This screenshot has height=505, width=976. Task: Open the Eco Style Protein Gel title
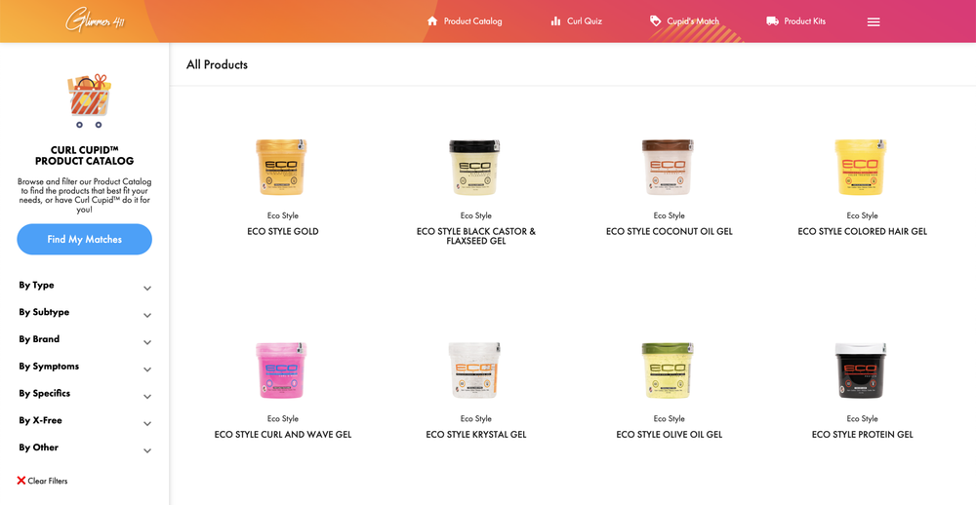[x=862, y=435]
